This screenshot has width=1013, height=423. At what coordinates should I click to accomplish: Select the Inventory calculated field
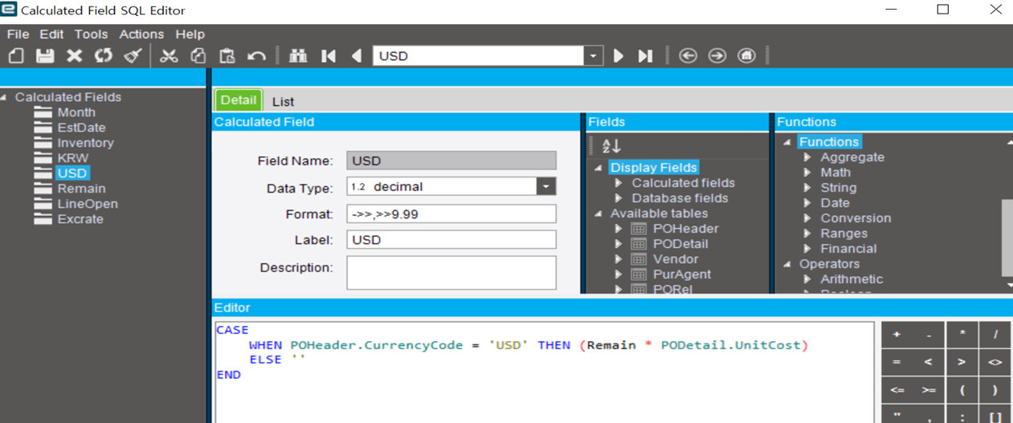[85, 143]
